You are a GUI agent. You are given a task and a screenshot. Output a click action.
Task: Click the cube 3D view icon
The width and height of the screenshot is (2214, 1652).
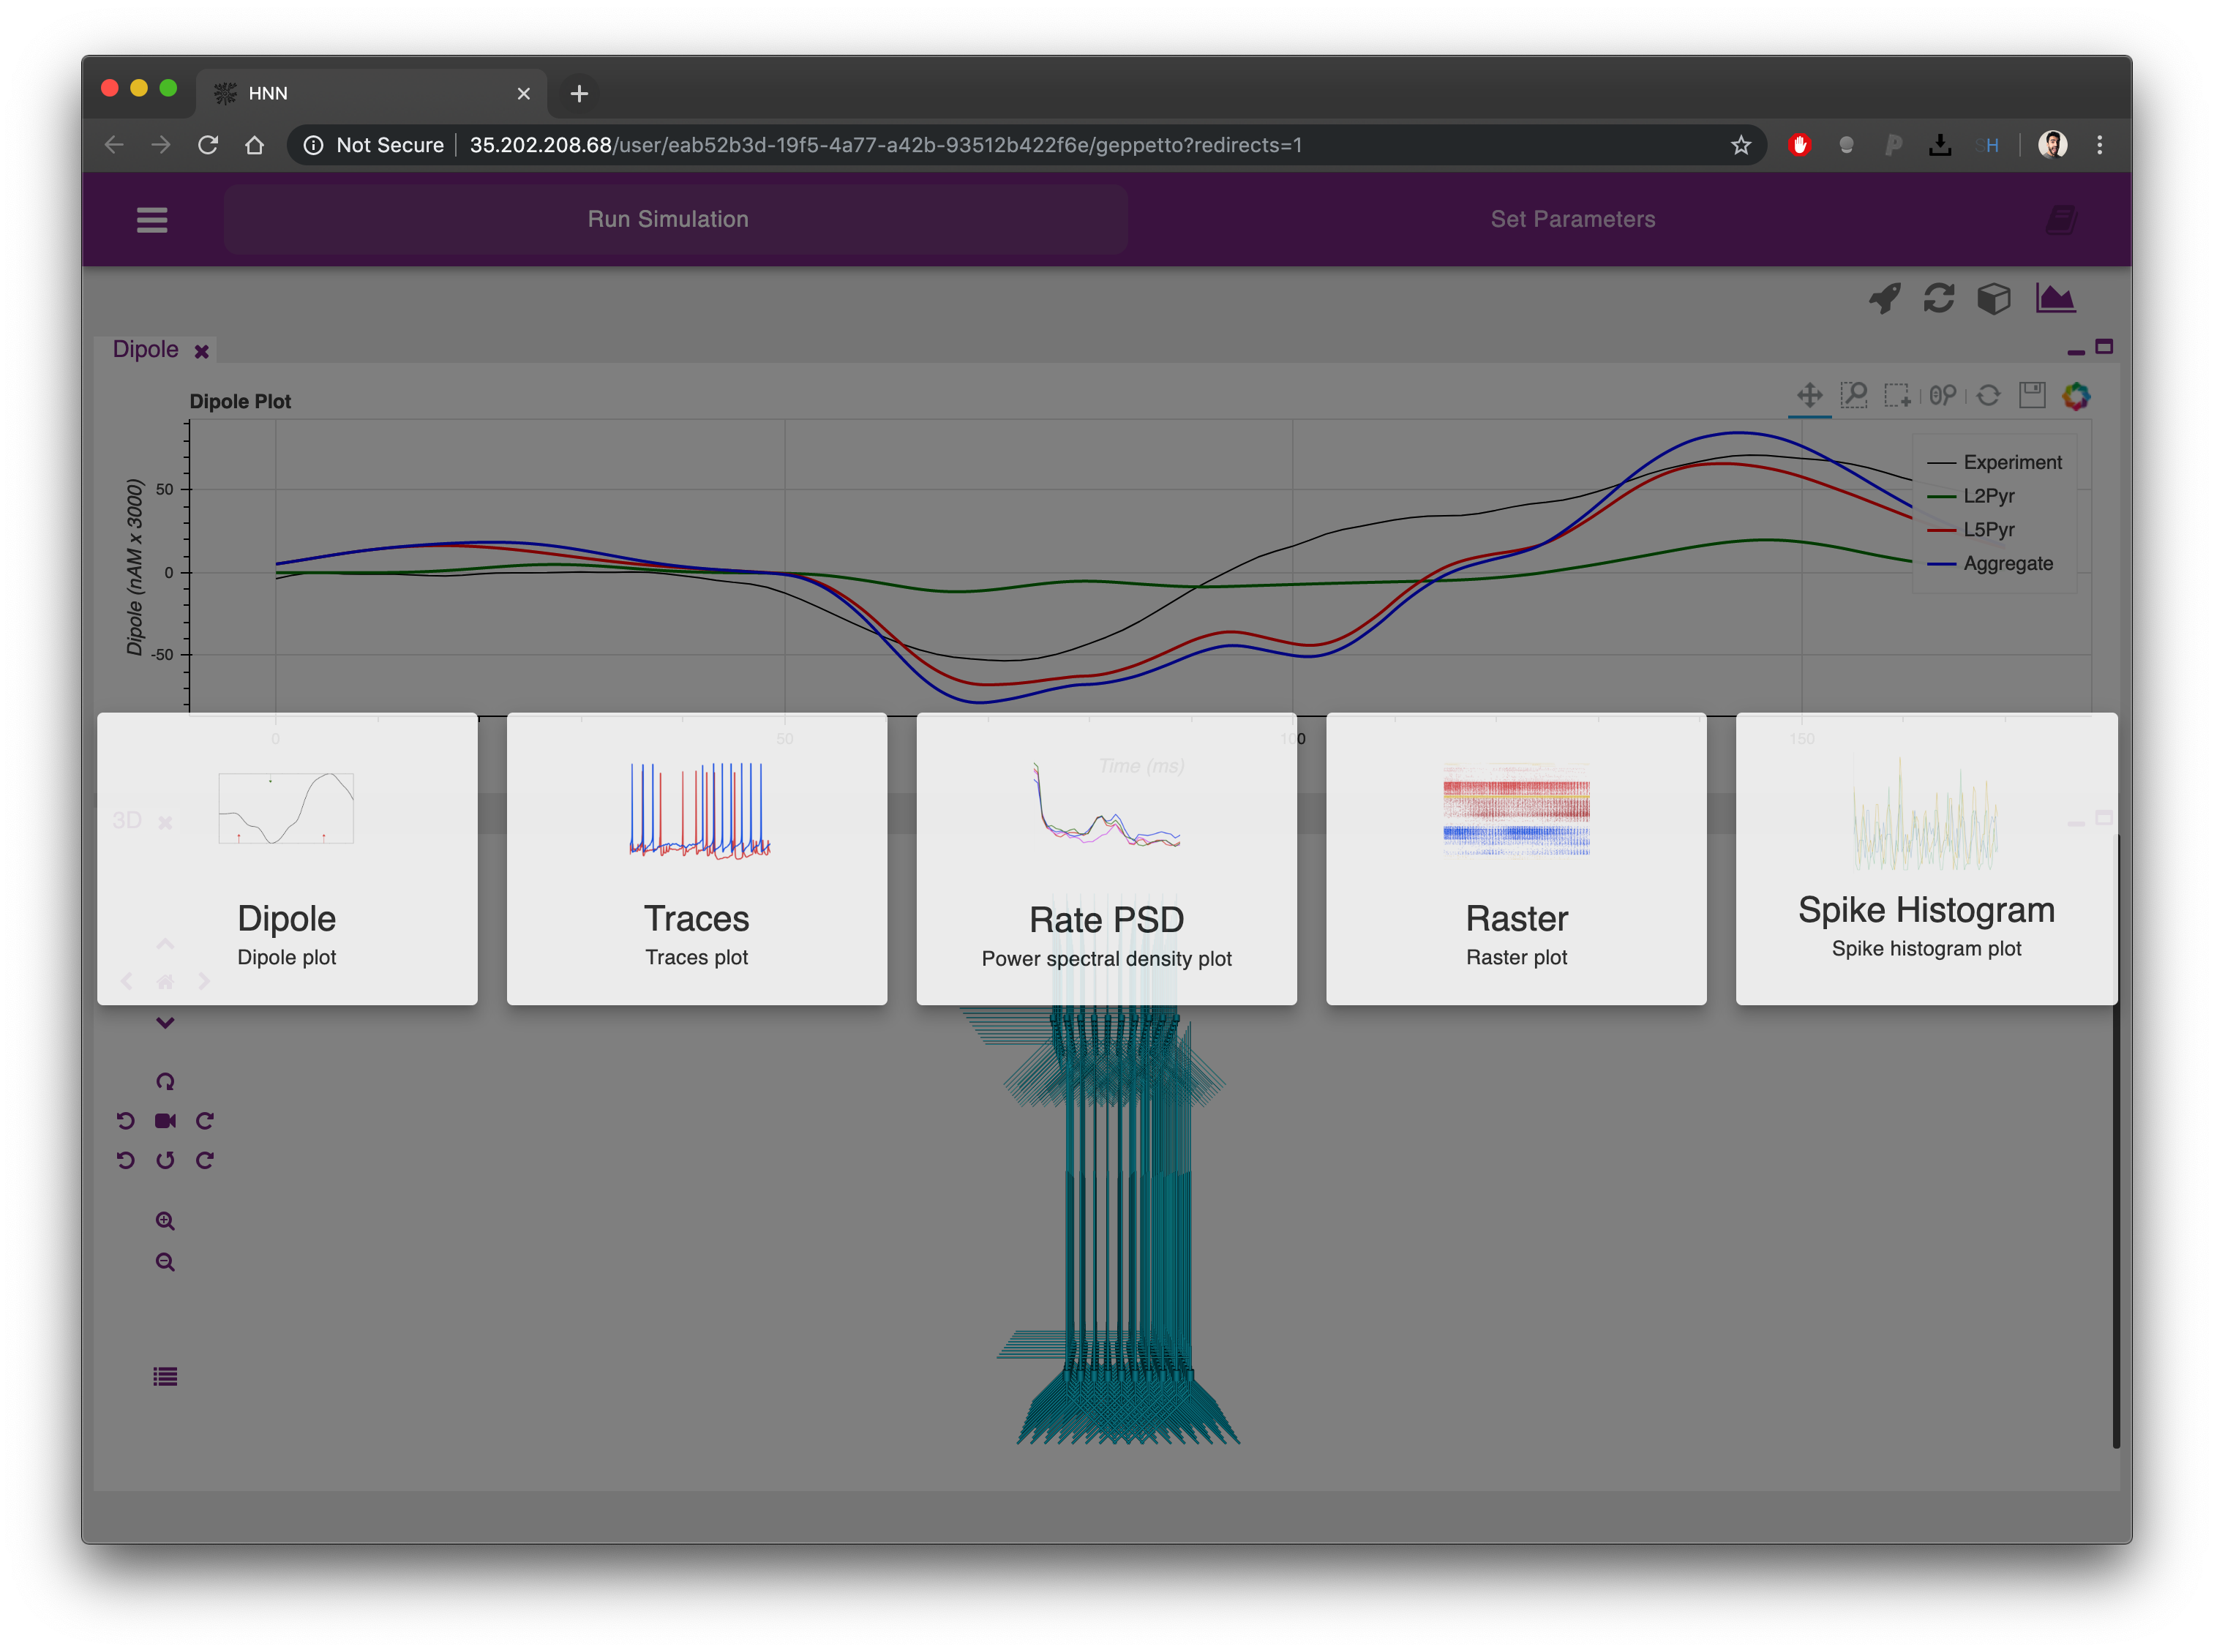click(1993, 298)
